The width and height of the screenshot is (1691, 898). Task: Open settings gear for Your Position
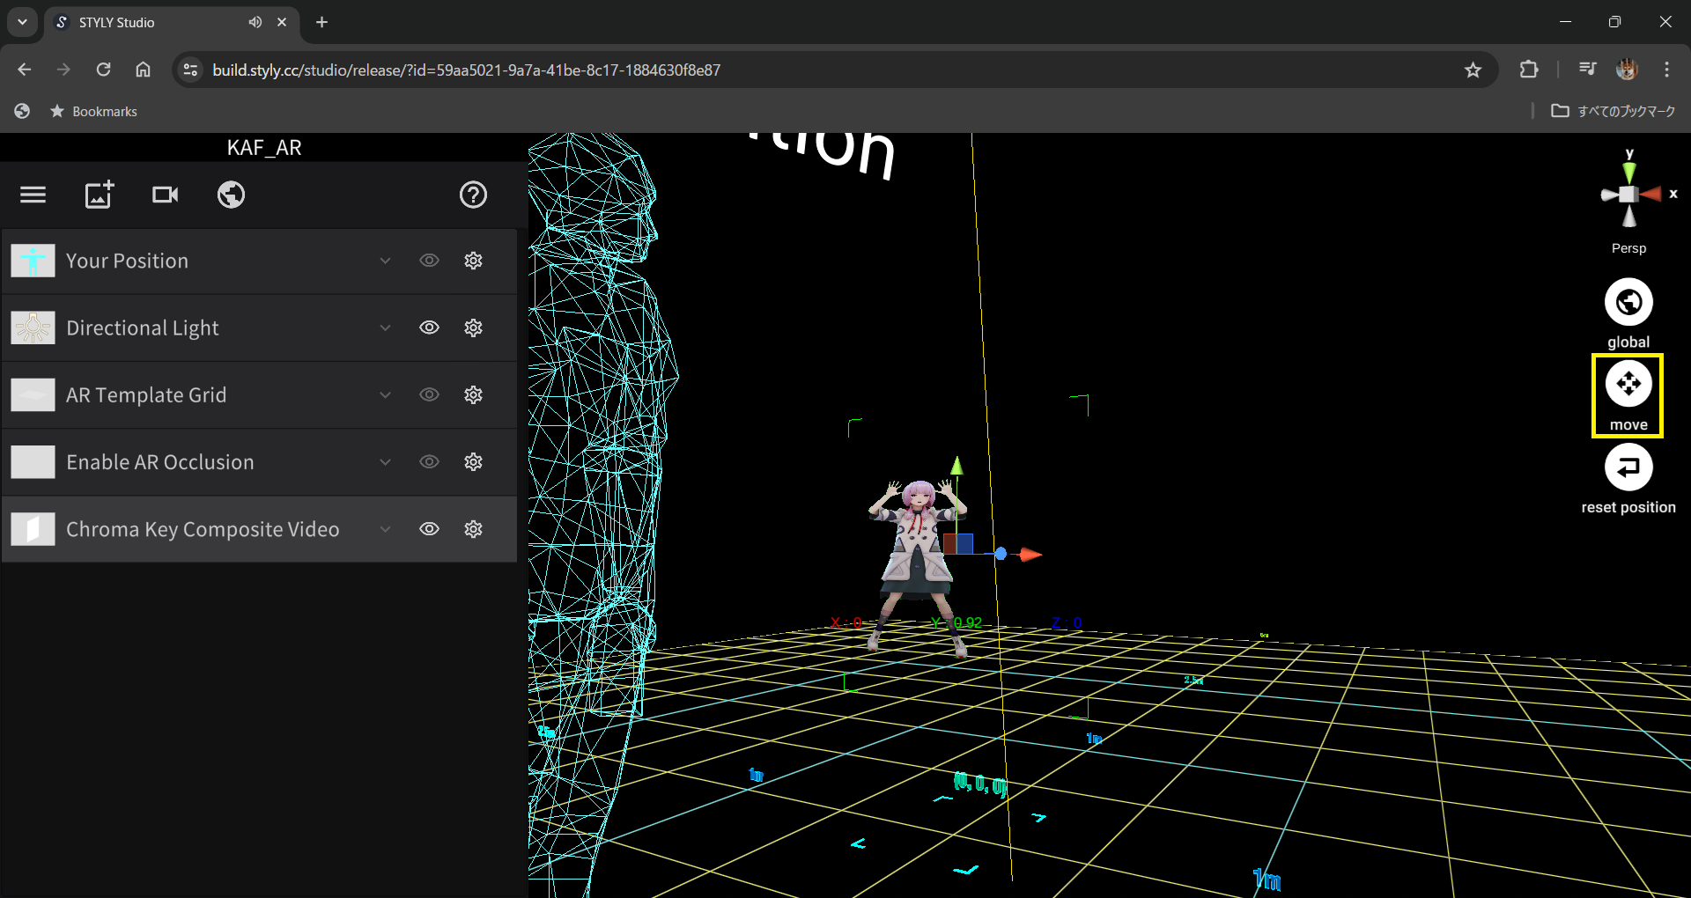pyautogui.click(x=473, y=261)
